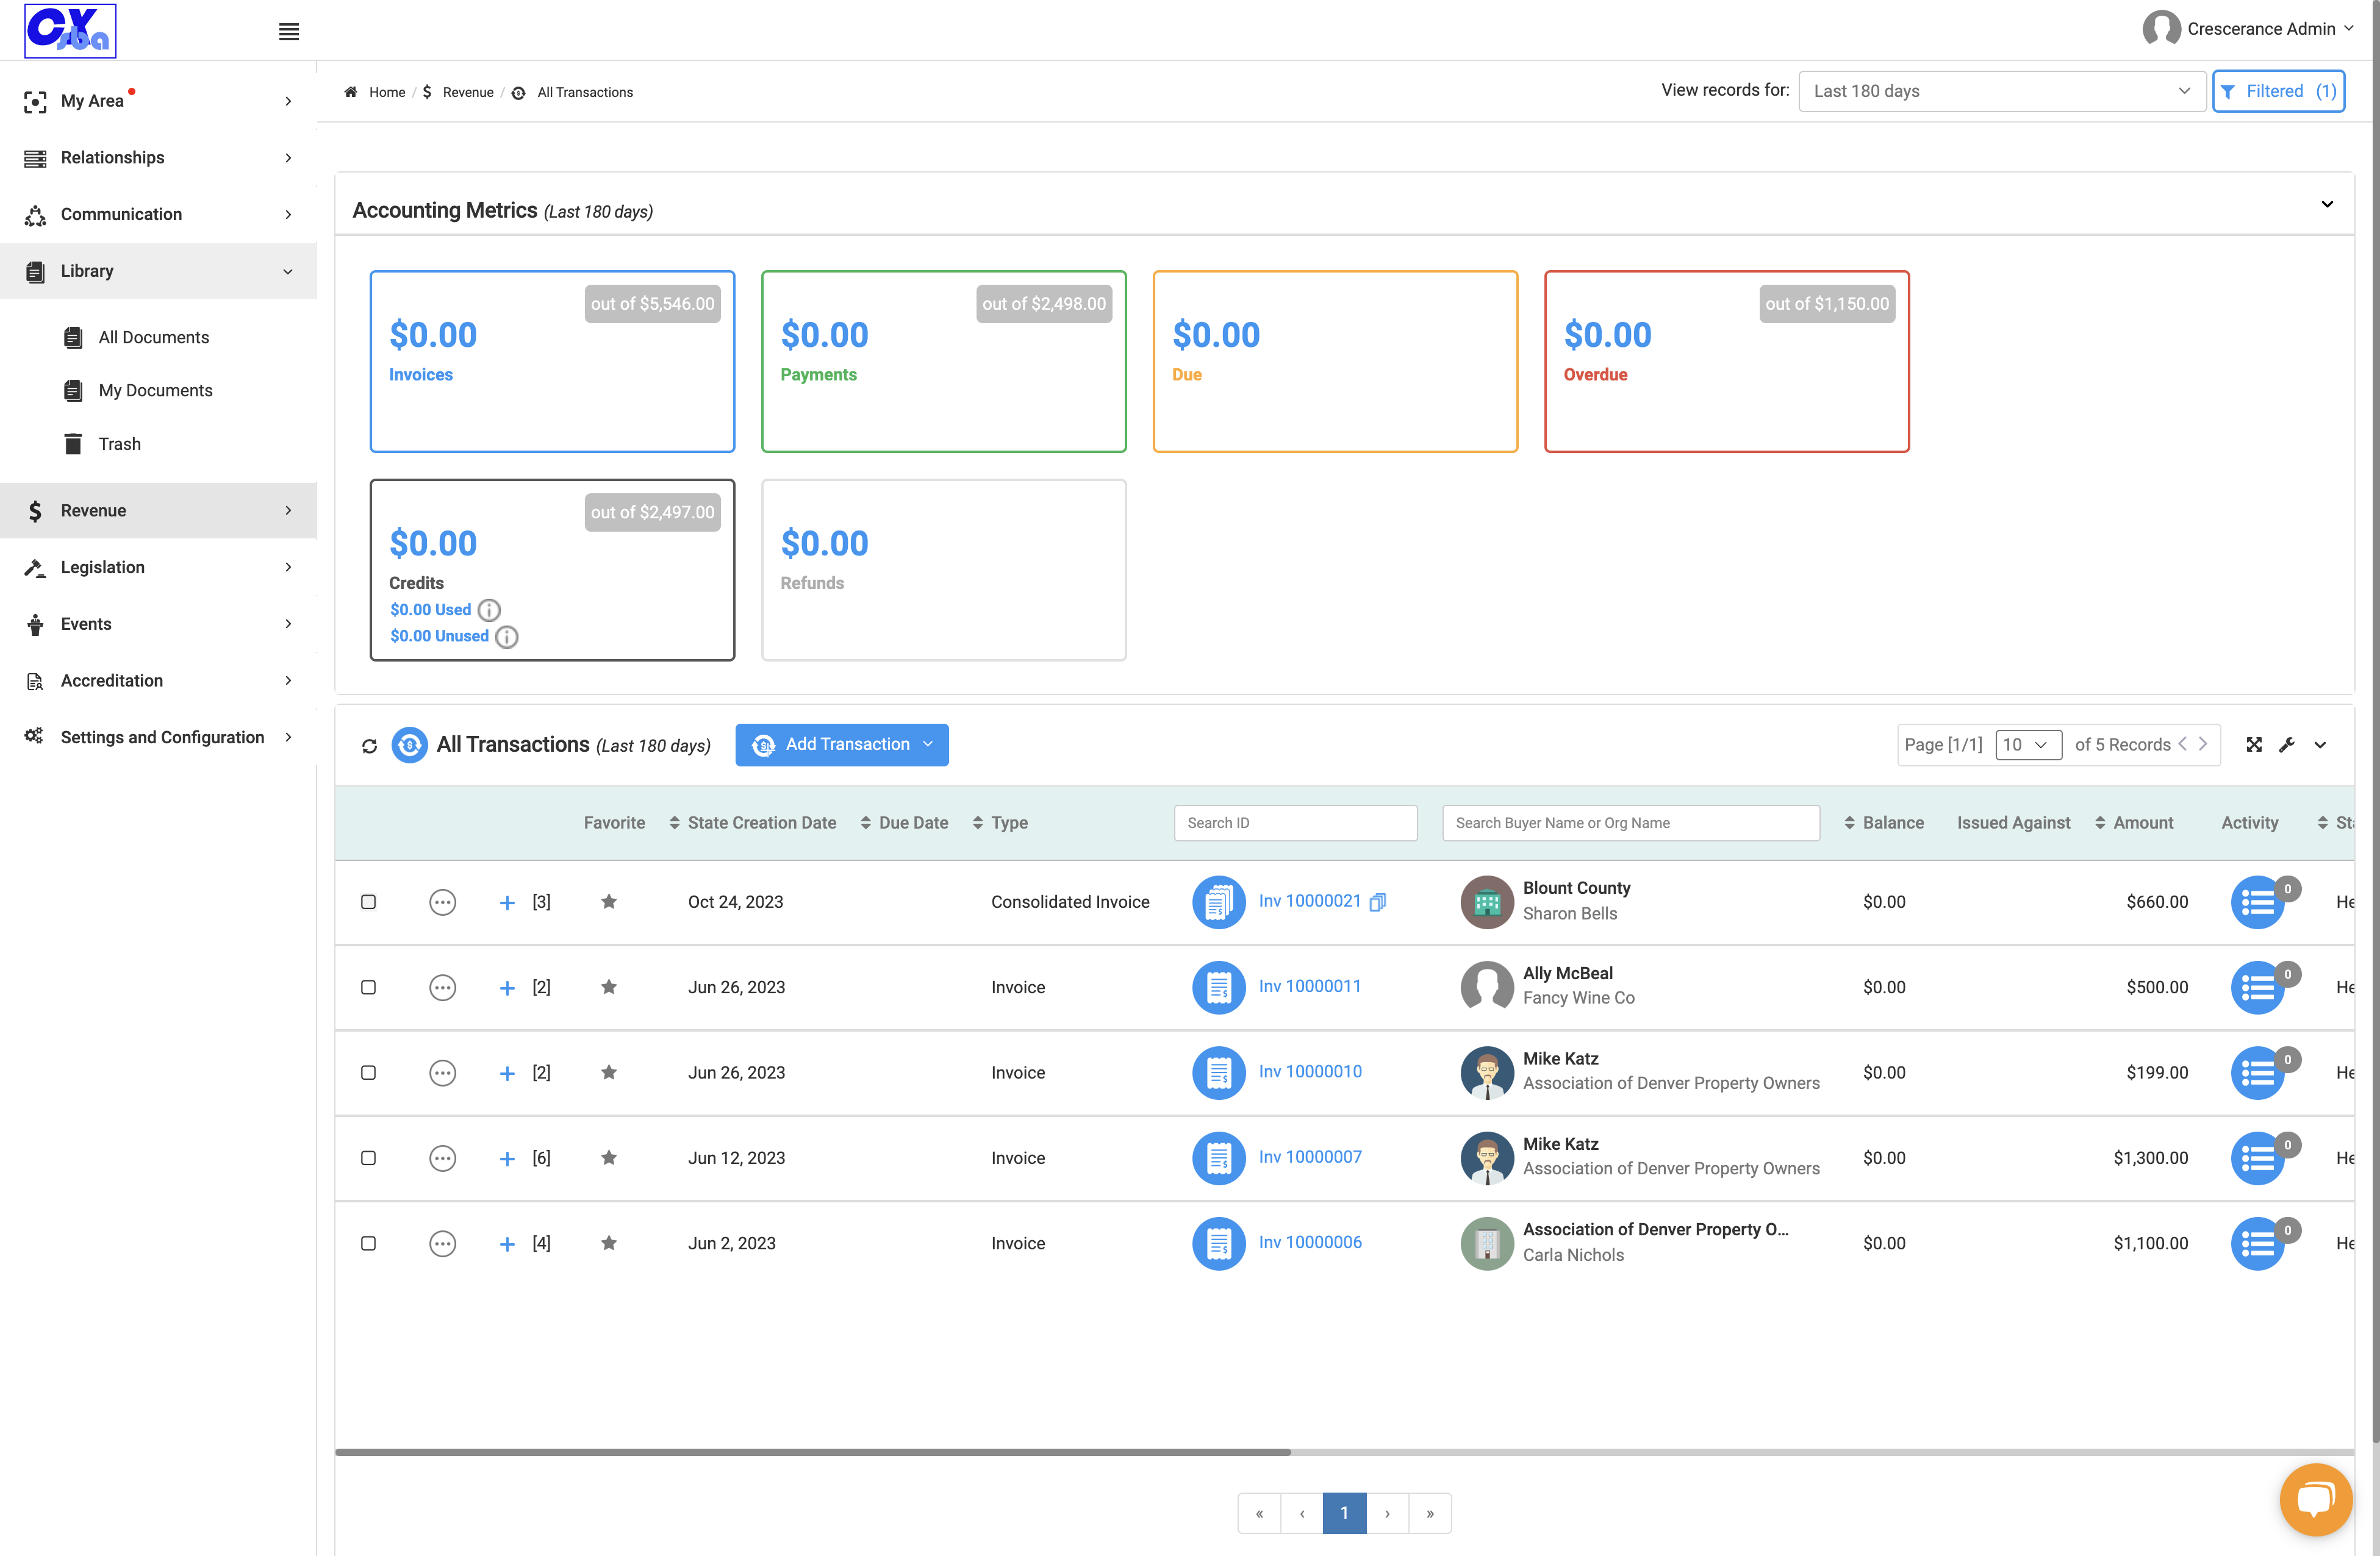
Task: Click the hamburger menu icon
Action: [289, 32]
